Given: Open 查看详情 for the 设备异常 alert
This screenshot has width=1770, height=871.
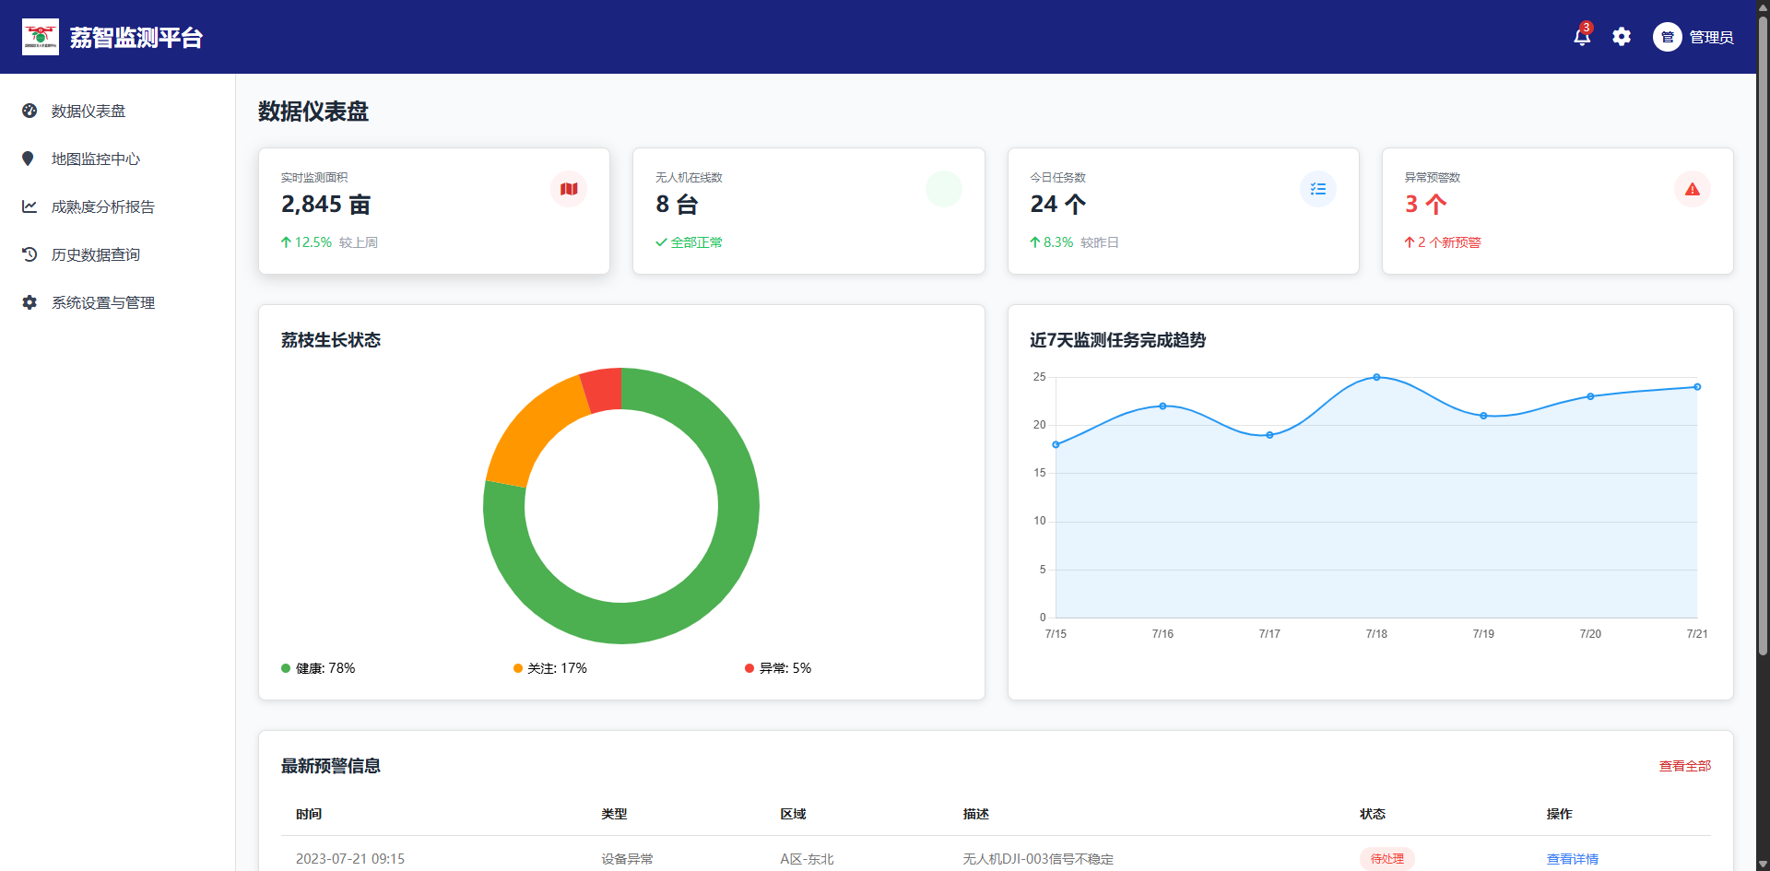Looking at the screenshot, I should coord(1572,859).
